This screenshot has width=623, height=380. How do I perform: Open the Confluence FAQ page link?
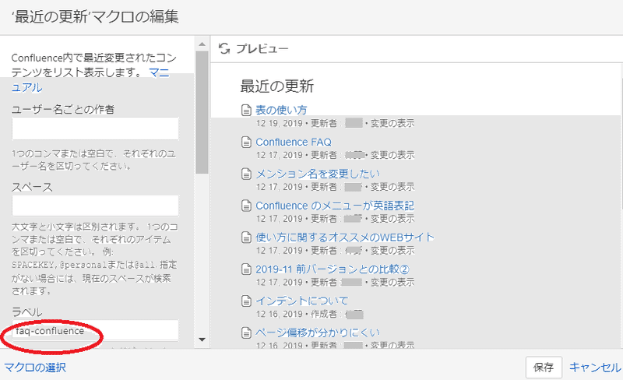click(294, 142)
